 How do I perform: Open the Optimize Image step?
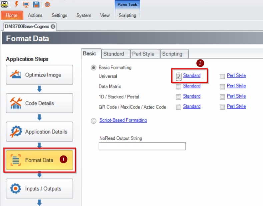click(x=39, y=75)
